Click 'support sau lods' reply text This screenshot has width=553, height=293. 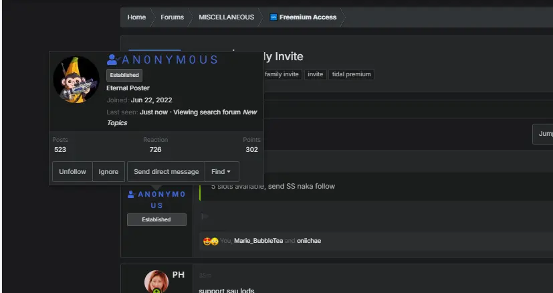click(x=227, y=290)
